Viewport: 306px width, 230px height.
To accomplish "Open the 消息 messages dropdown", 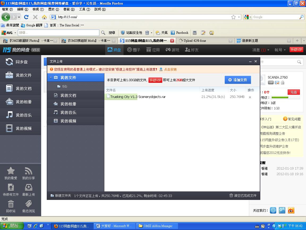I will click(x=261, y=50).
